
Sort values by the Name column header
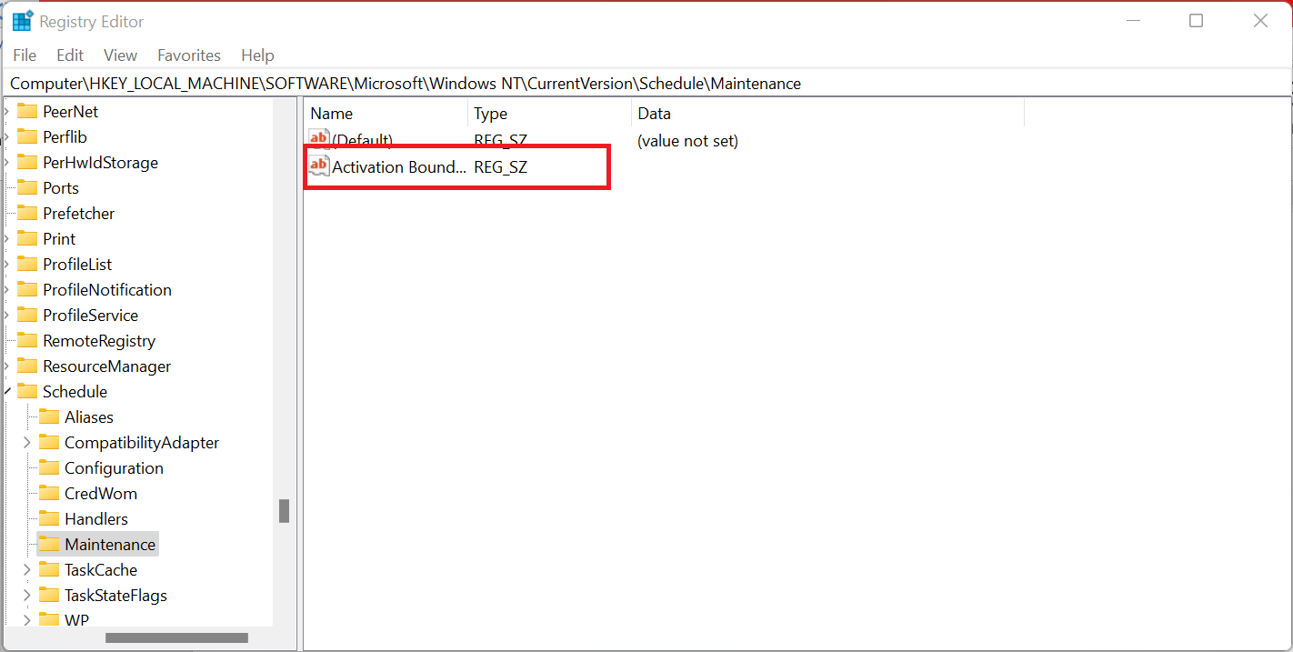coord(386,114)
